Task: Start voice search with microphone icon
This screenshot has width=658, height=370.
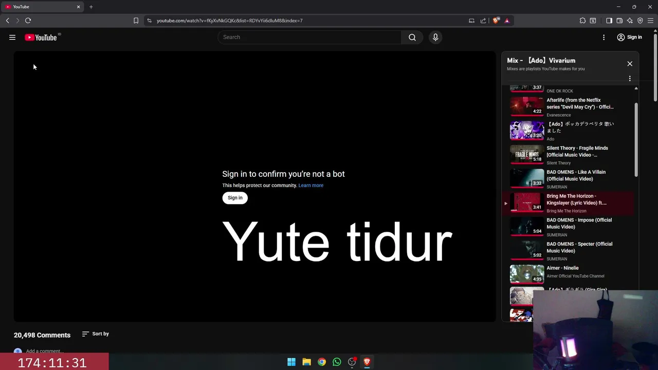Action: click(435, 37)
